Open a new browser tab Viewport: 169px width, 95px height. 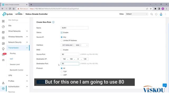coord(31,4)
